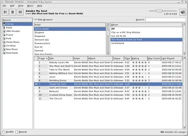Viewport: 188px width, 136px height.
Task: Sort by the Rating column header
Action: pyautogui.click(x=139, y=58)
